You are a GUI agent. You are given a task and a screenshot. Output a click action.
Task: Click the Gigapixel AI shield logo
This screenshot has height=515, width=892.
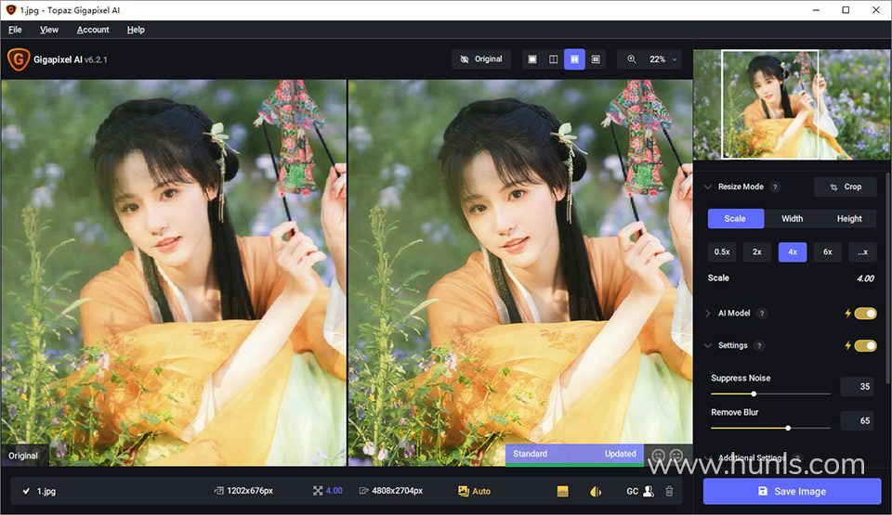coord(19,59)
